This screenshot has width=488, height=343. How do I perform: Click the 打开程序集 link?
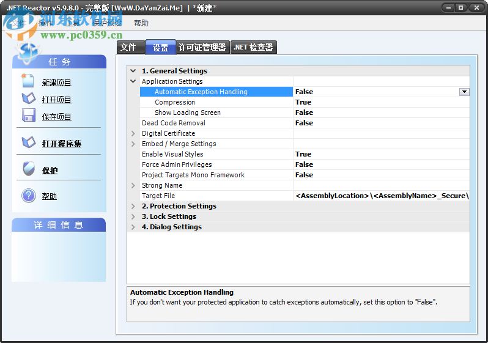pos(62,144)
